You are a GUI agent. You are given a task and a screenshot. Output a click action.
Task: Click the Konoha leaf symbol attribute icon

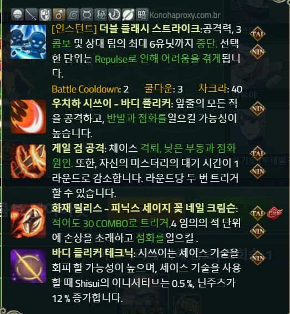(x=73, y=14)
